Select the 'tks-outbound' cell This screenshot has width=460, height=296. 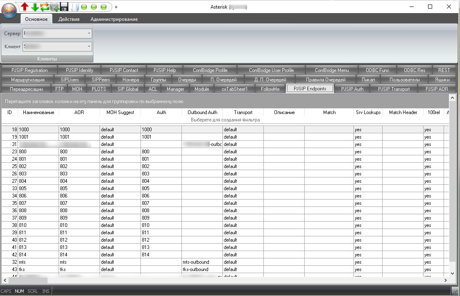coord(202,269)
